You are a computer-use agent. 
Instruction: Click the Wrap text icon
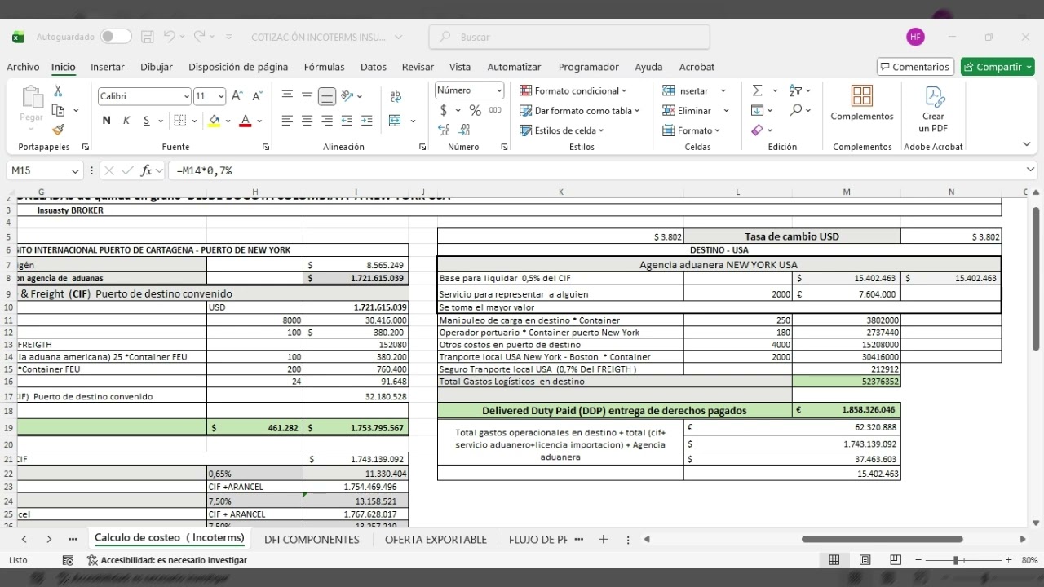point(396,96)
